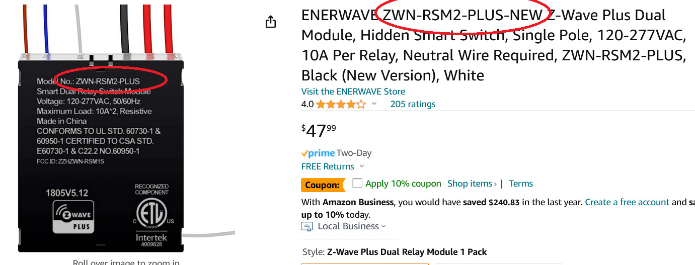This screenshot has height=265, width=695.
Task: Click the share icon beside product image
Action: pos(271,22)
